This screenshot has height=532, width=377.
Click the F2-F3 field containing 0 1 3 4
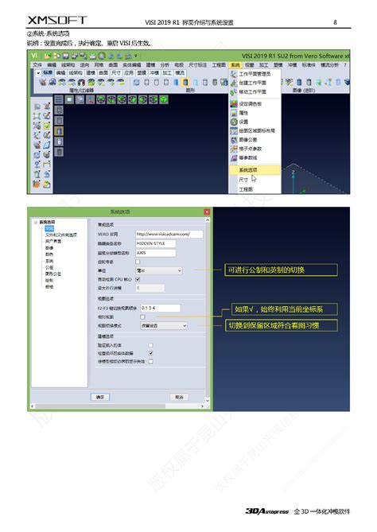[161, 308]
